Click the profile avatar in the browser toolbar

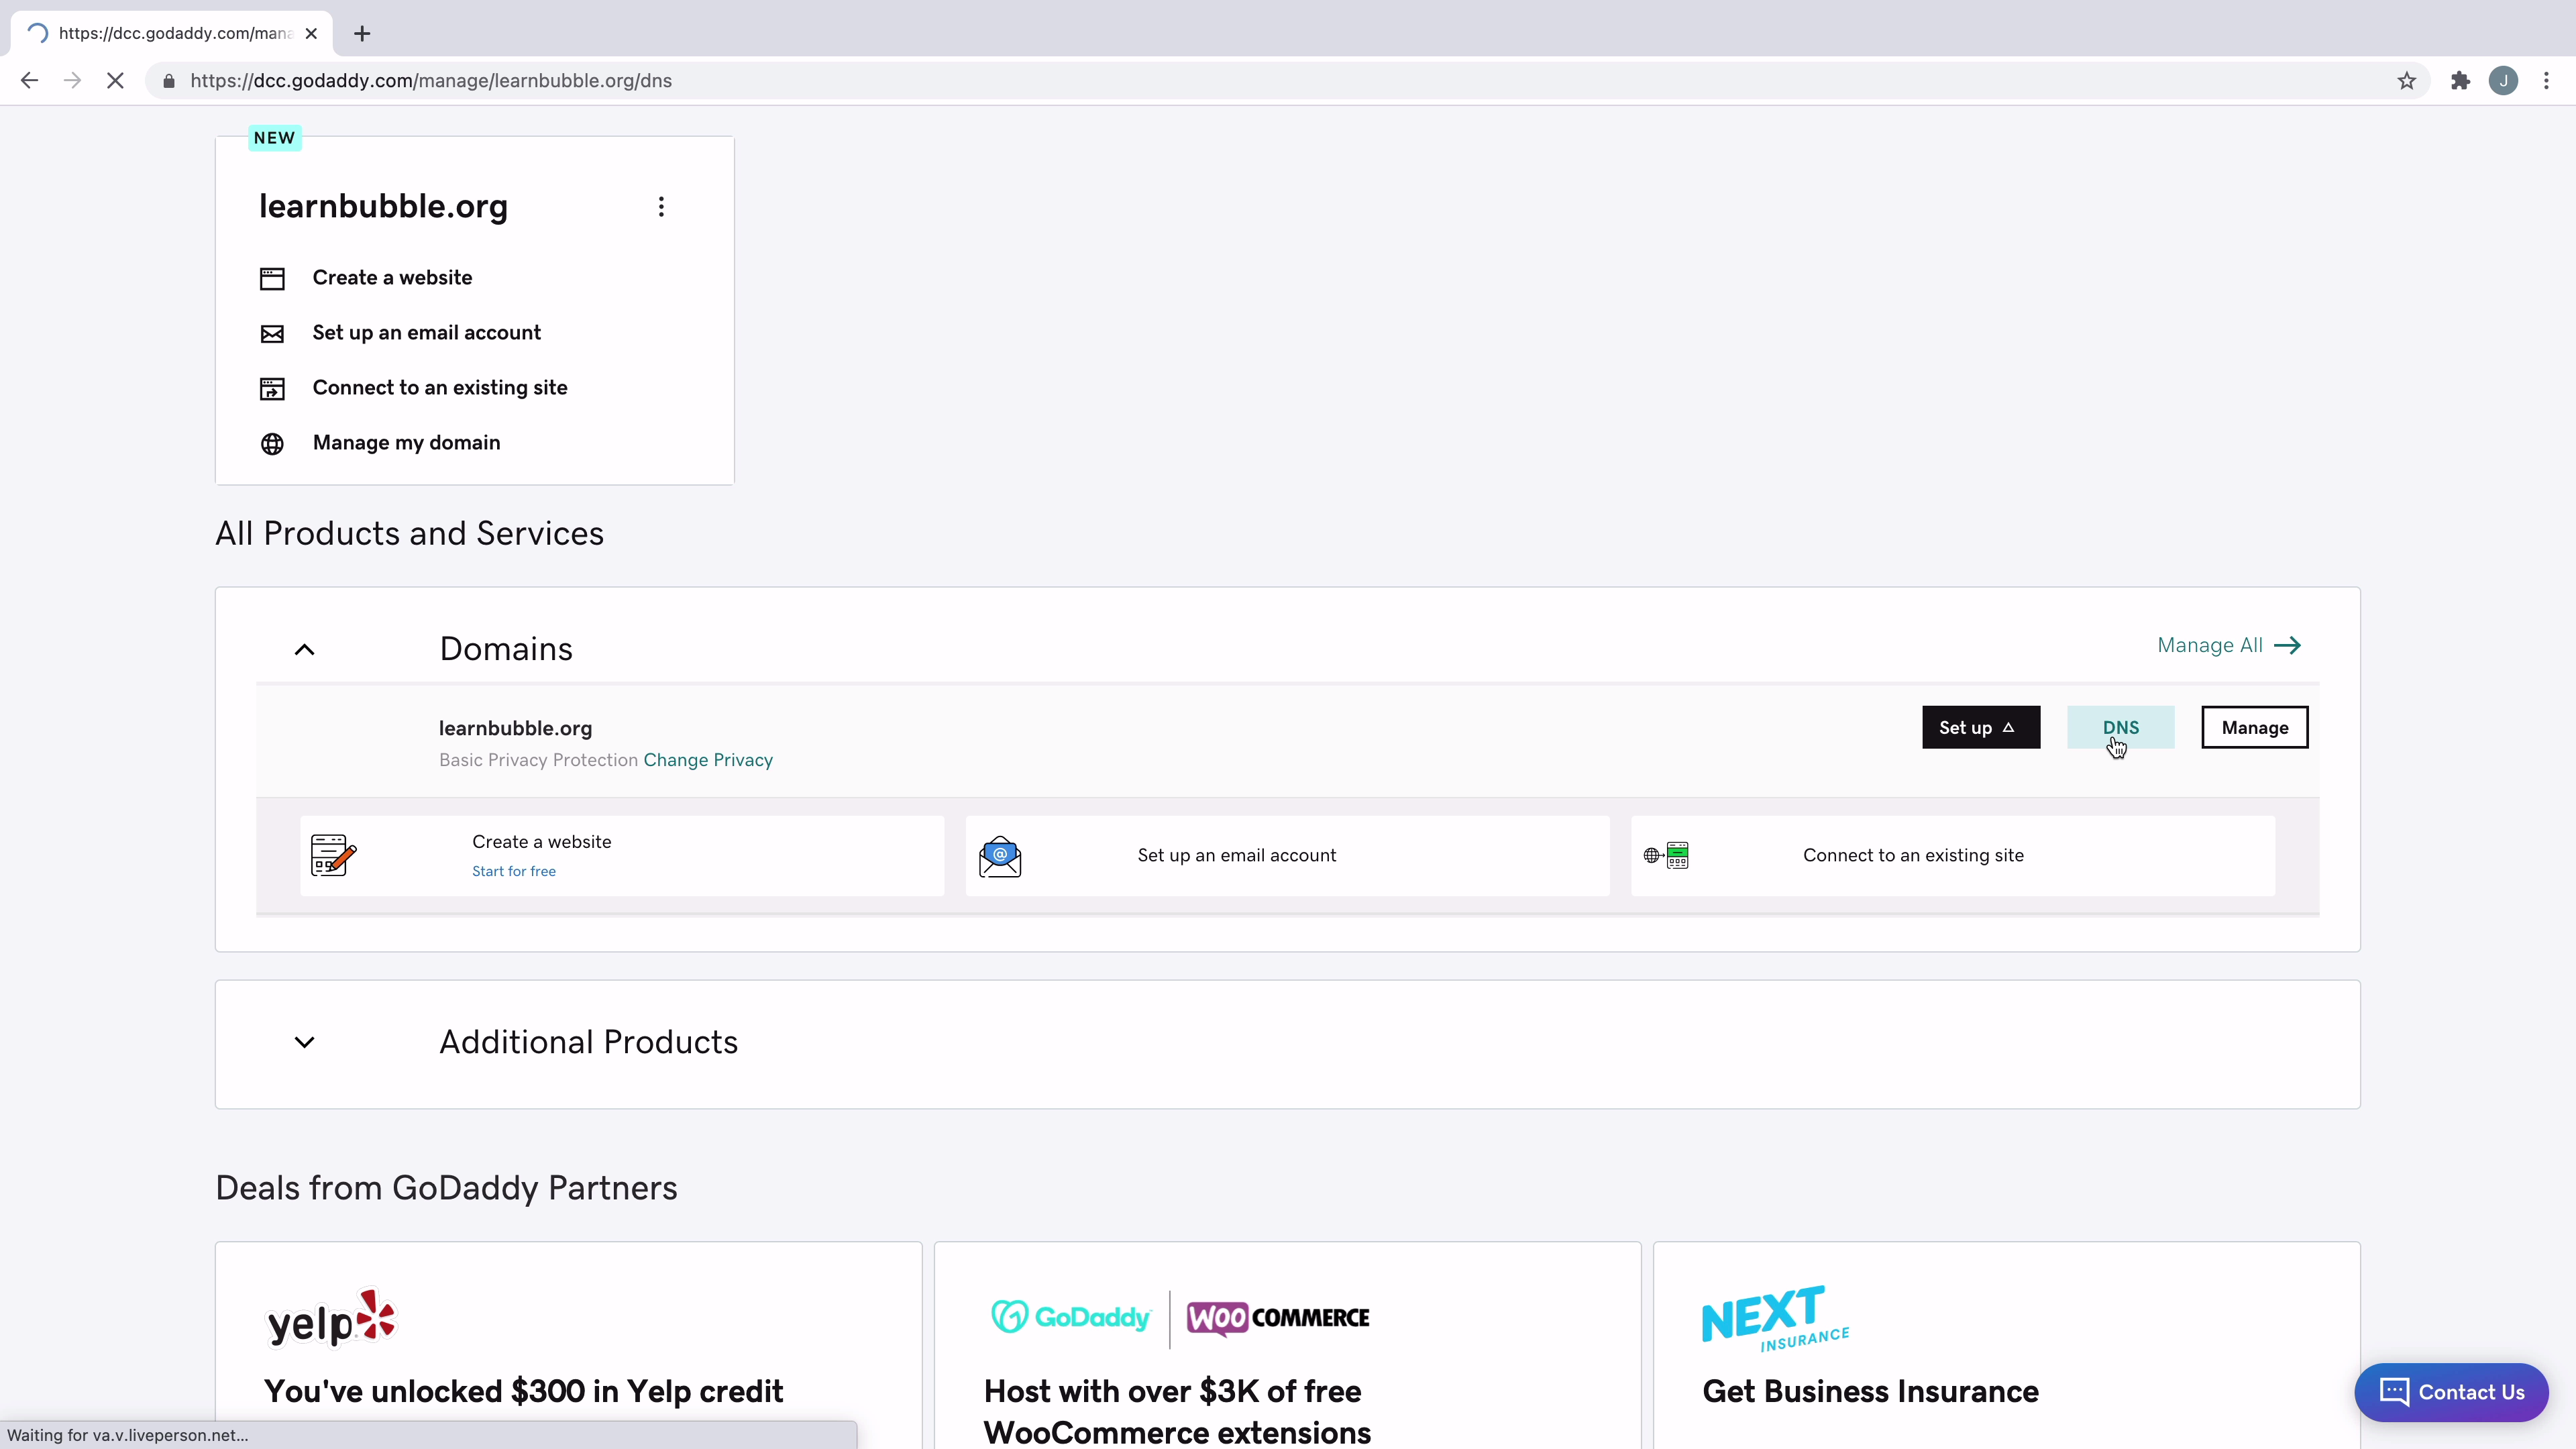pos(2503,80)
